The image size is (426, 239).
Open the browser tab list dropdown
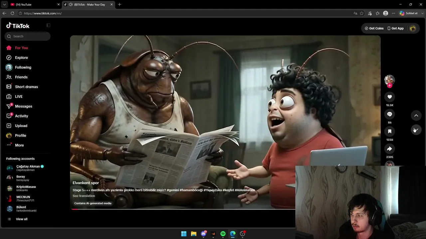[x=4, y=5]
